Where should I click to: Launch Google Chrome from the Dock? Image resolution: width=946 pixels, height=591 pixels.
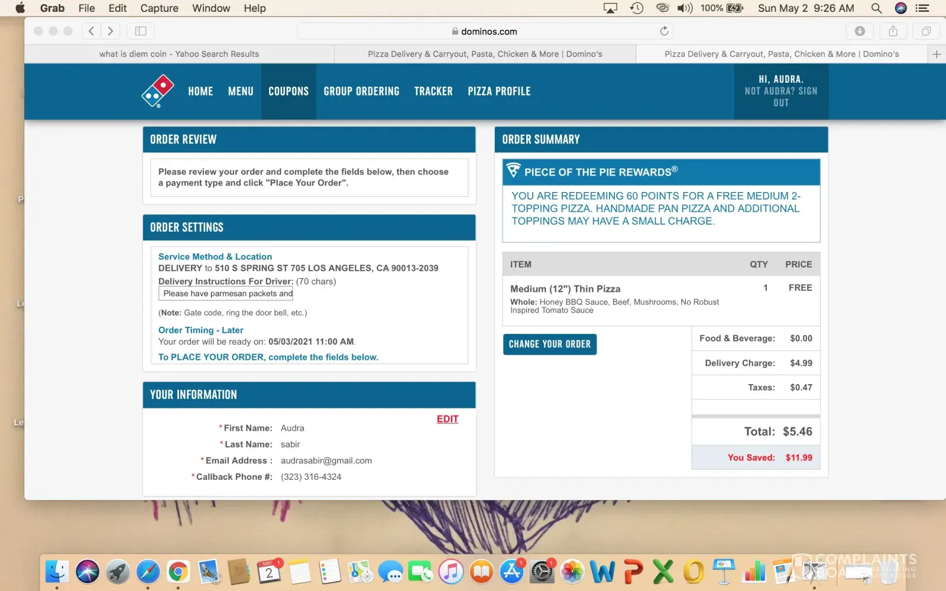point(178,571)
